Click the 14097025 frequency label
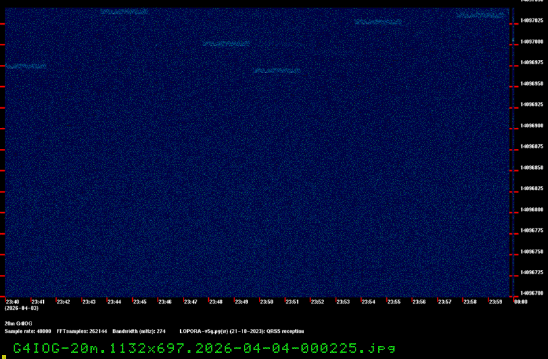 point(532,21)
